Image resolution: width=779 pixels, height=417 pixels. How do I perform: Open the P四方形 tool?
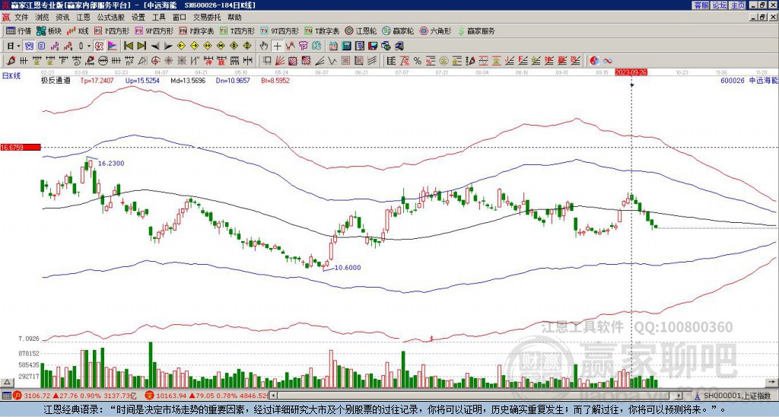coord(112,30)
